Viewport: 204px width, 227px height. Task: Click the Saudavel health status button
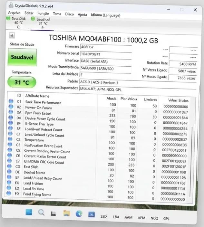tap(22, 57)
